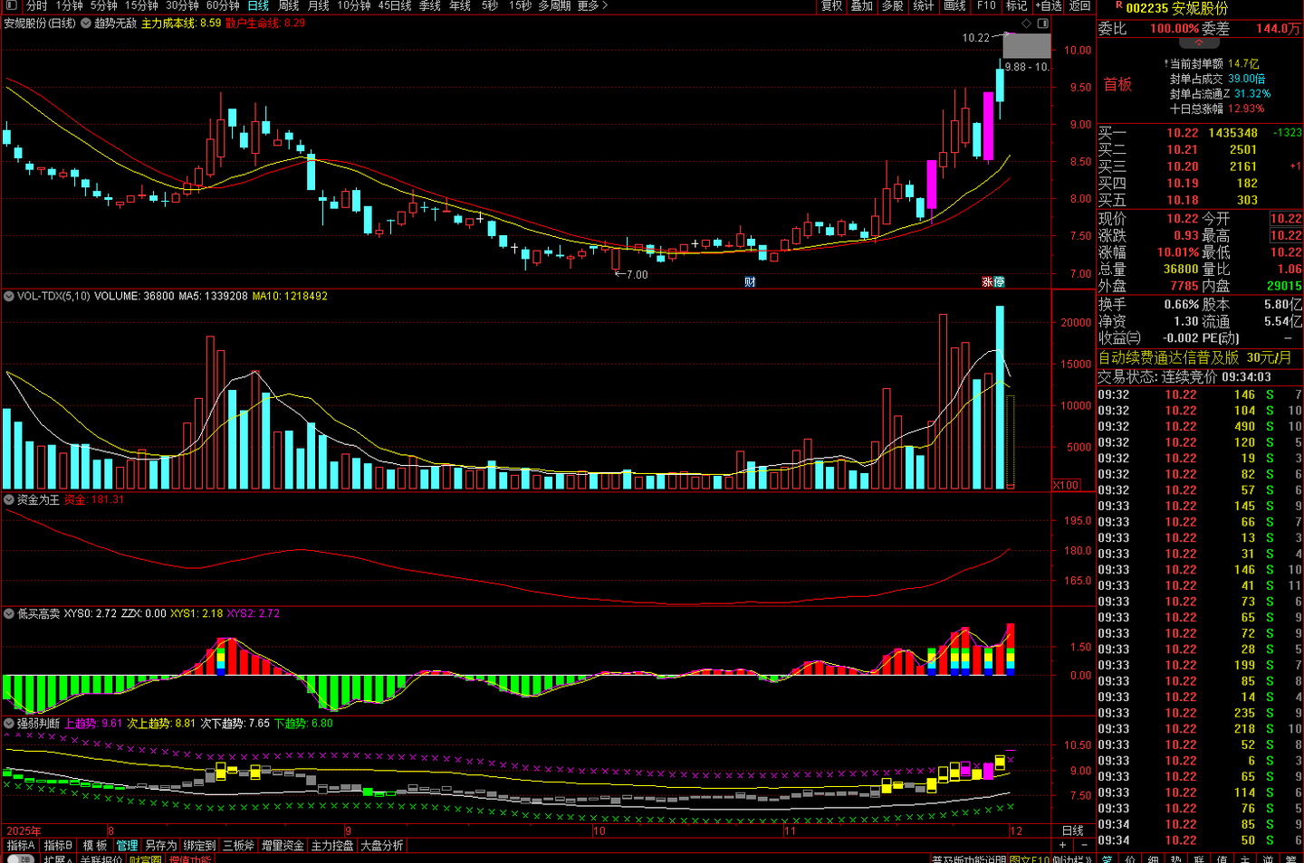Select the 日线 daily period
Viewport: 1304px width, 863px height.
click(258, 5)
